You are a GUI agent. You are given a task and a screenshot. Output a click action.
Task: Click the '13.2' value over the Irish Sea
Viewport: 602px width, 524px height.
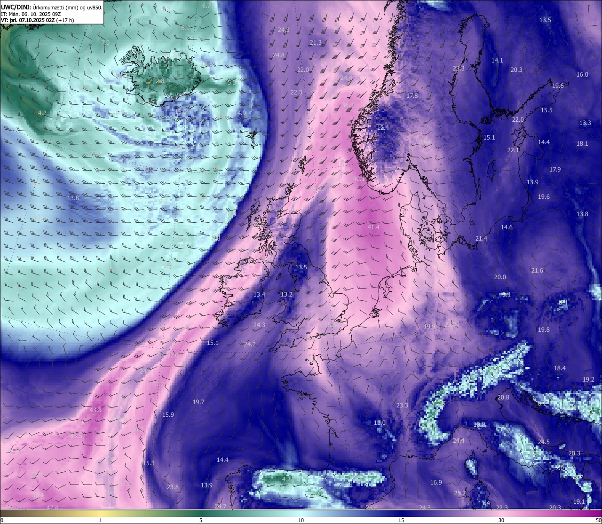(x=286, y=295)
